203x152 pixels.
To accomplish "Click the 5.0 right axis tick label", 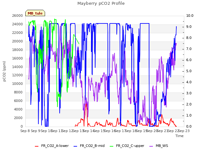I will [x=189, y=71].
